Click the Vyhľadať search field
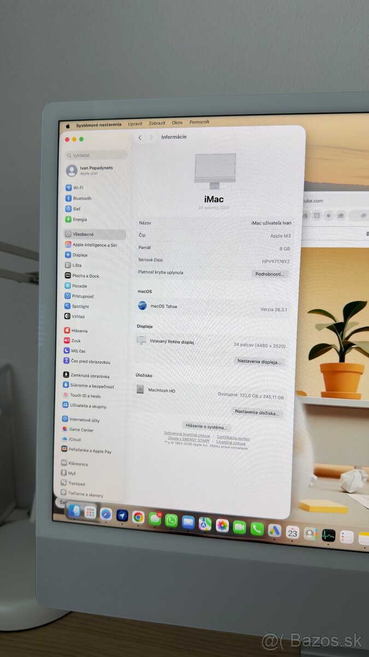This screenshot has height=657, width=369. pyautogui.click(x=96, y=155)
